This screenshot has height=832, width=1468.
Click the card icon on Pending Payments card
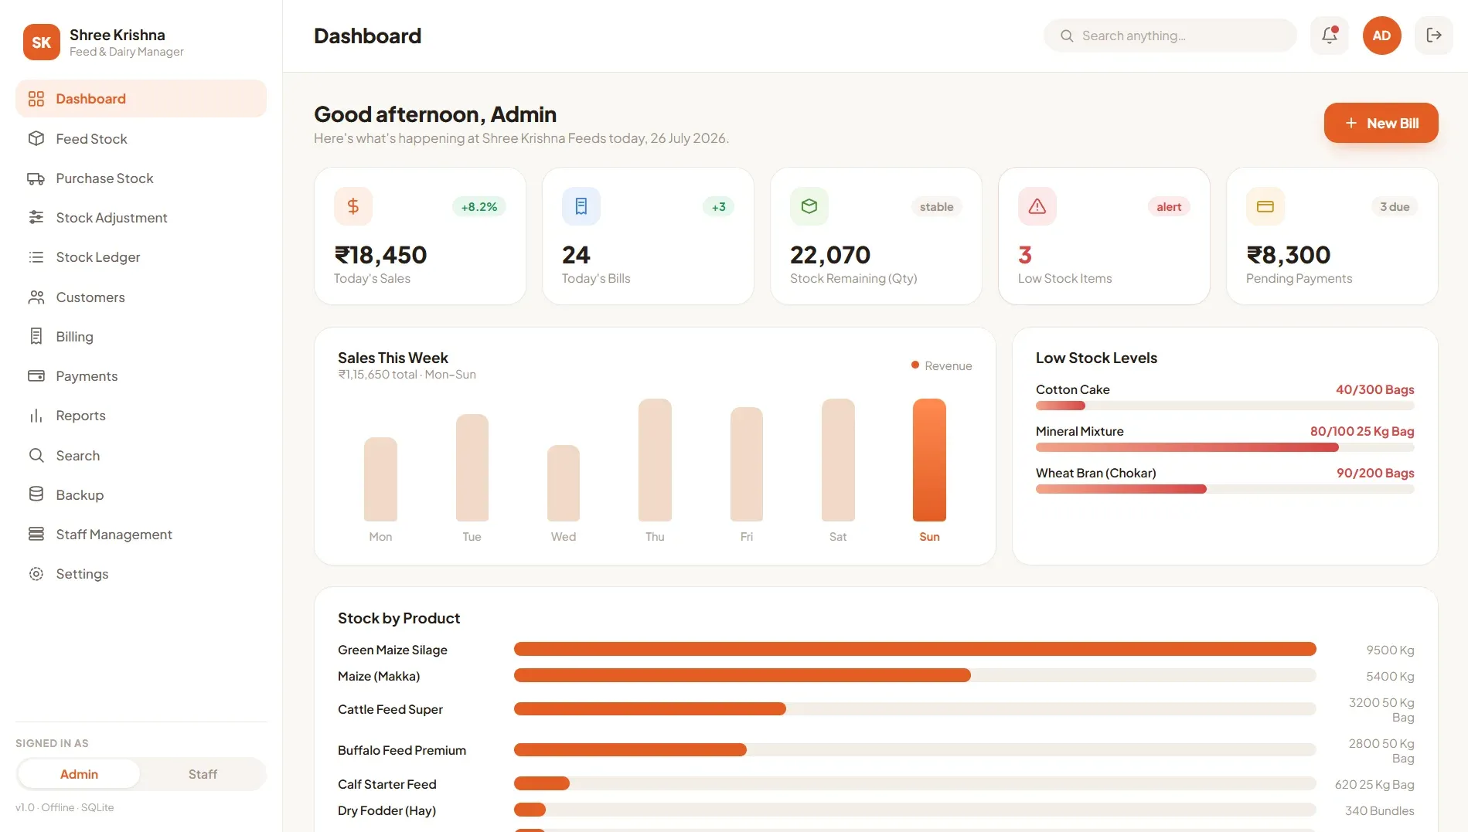(1265, 206)
